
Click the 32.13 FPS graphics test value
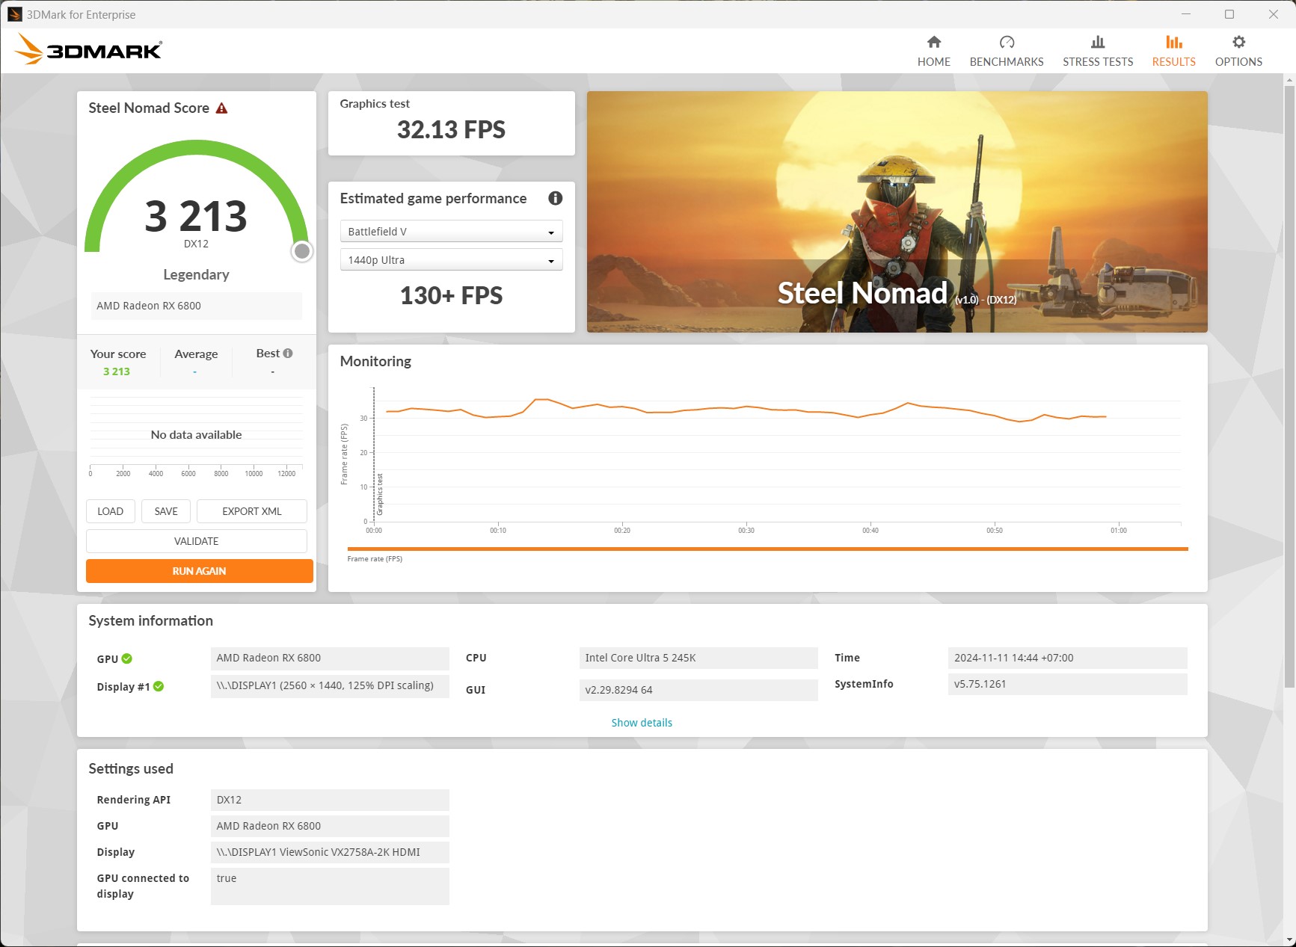click(451, 130)
